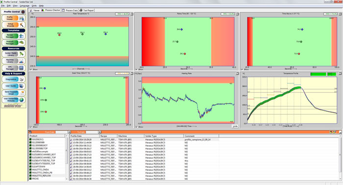
Task: Toggle Show checkbox under Peak Temperature chart
Action: (31, 69)
